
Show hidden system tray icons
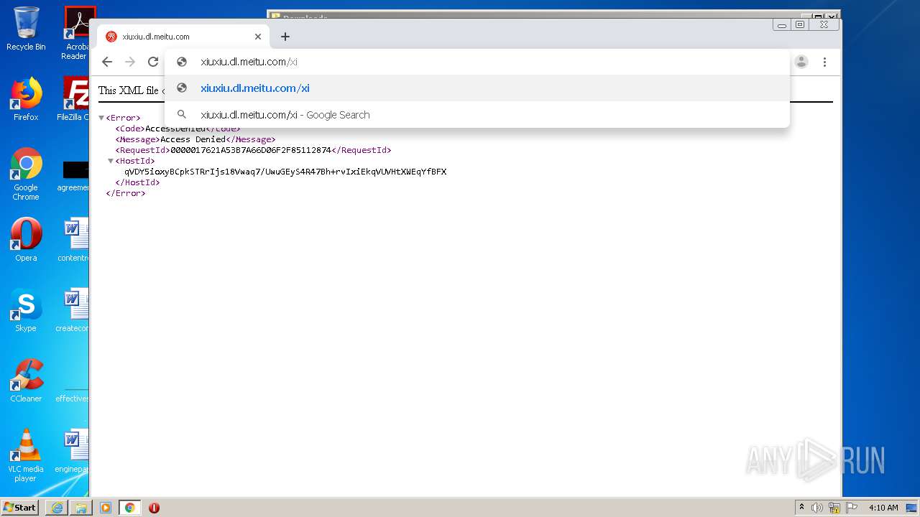(x=802, y=508)
